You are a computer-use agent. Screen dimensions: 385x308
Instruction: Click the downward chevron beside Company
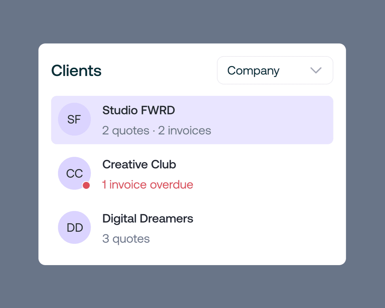tap(316, 71)
